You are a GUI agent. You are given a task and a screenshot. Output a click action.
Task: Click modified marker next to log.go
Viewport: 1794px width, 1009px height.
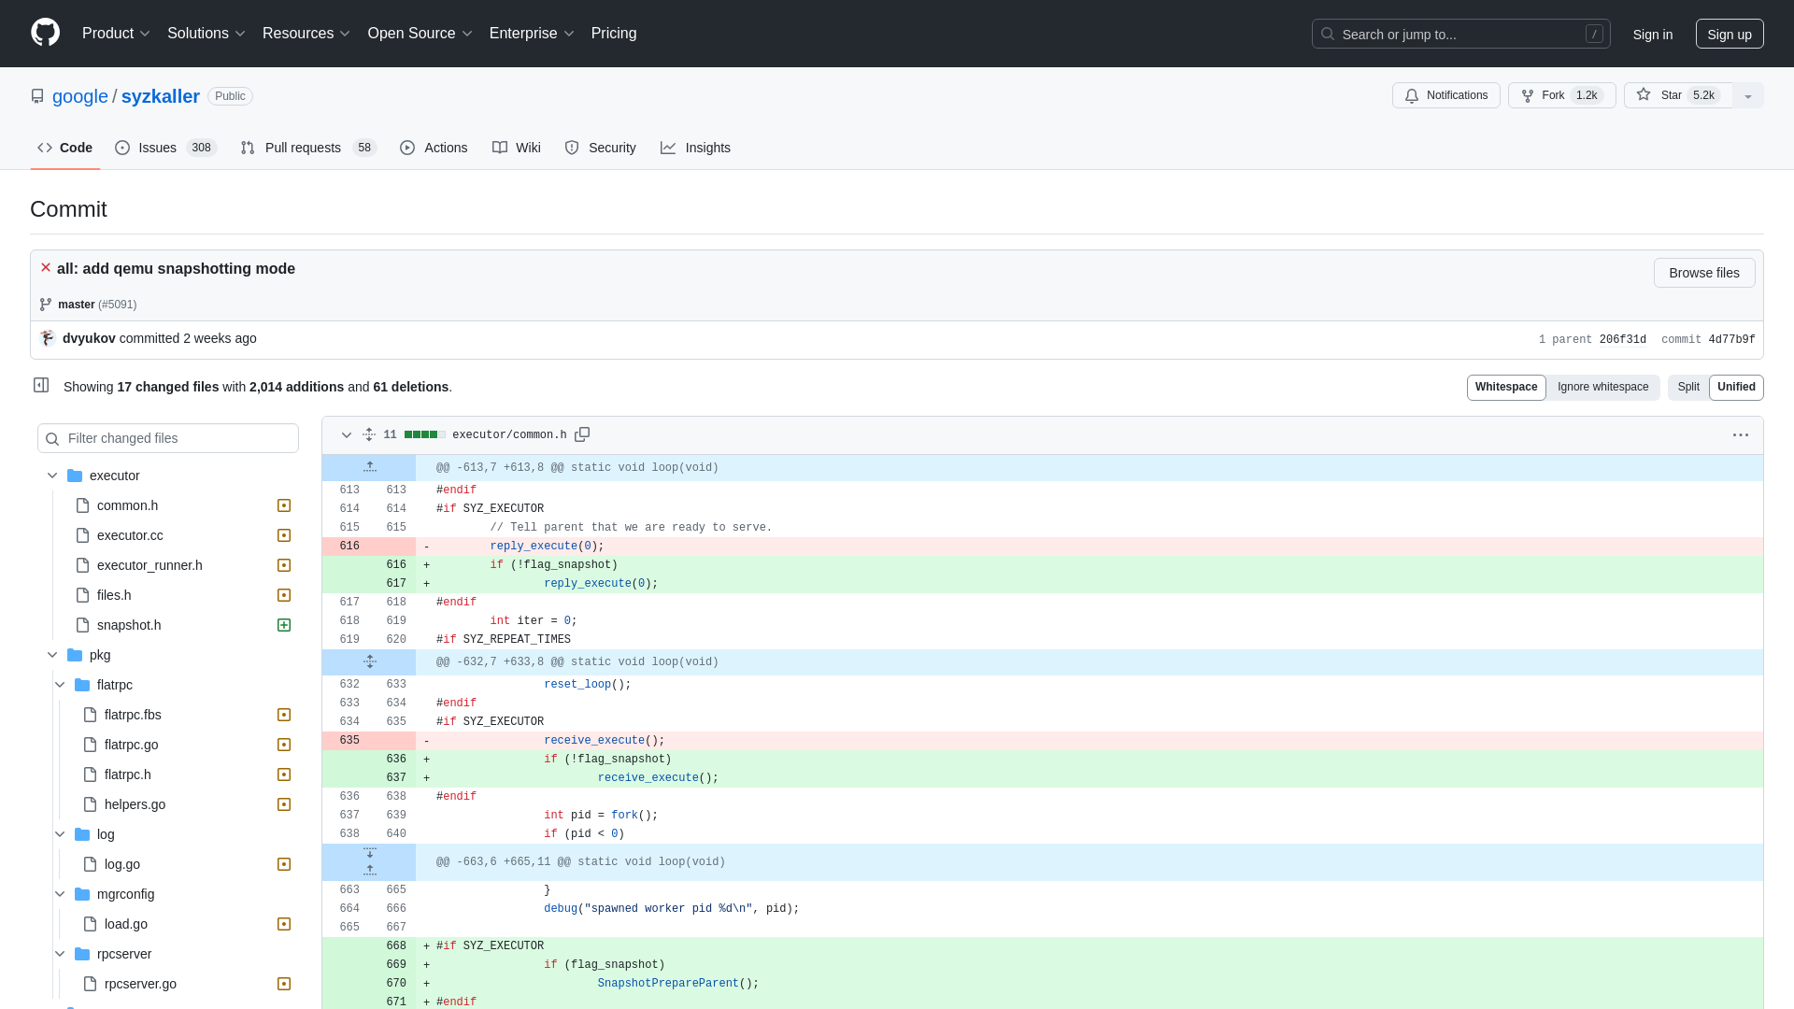[x=284, y=864]
